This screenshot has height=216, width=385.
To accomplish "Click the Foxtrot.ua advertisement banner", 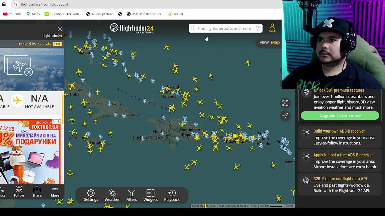I will point(30,151).
